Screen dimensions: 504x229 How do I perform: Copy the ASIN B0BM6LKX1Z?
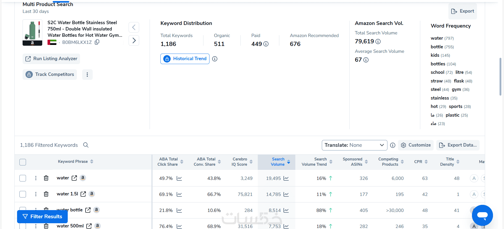point(97,42)
